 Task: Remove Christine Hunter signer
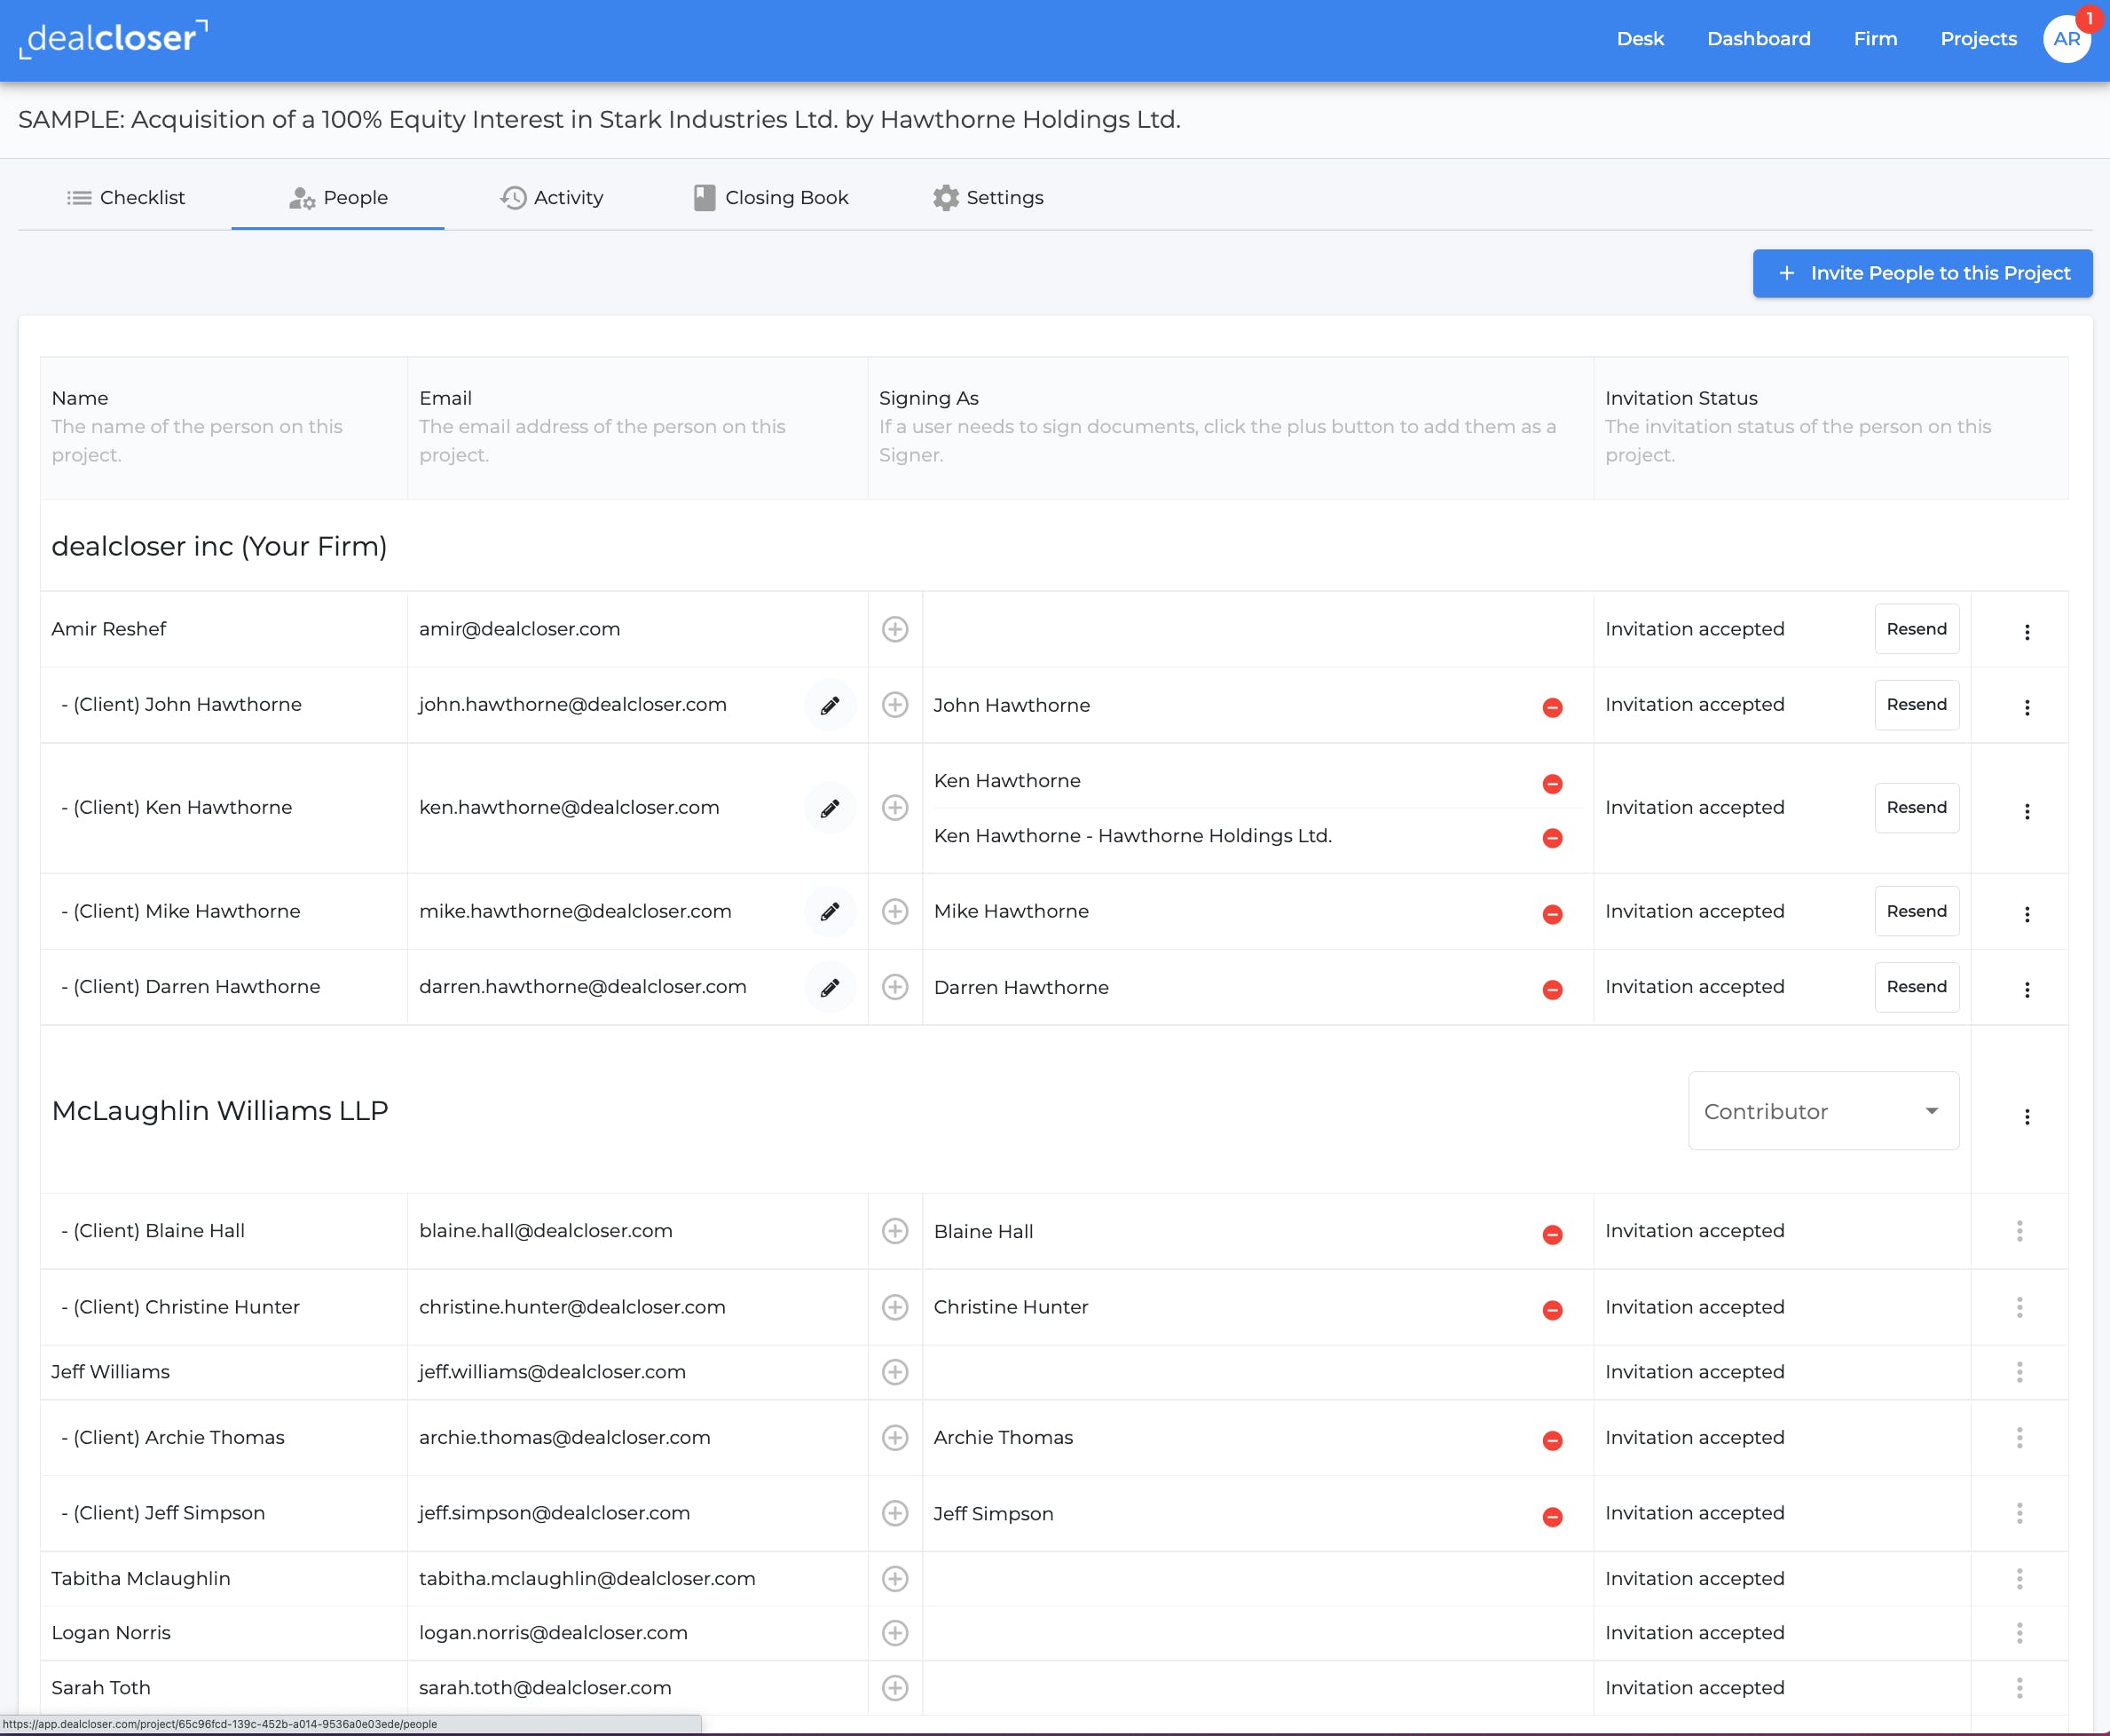(1552, 1310)
